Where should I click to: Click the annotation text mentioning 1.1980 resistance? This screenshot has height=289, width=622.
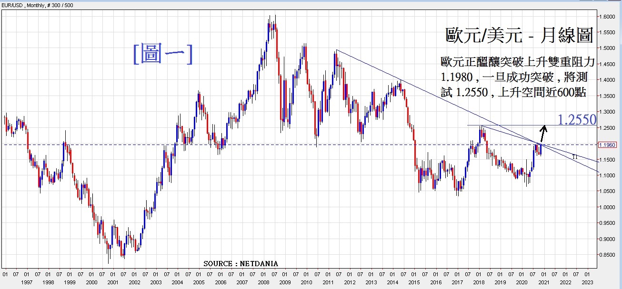pyautogui.click(x=518, y=77)
